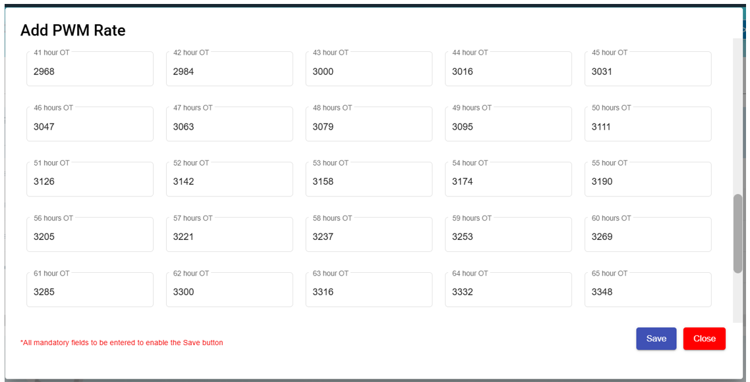Select the 61 hour OT field
Screen dimensions: 750x382
click(90, 292)
